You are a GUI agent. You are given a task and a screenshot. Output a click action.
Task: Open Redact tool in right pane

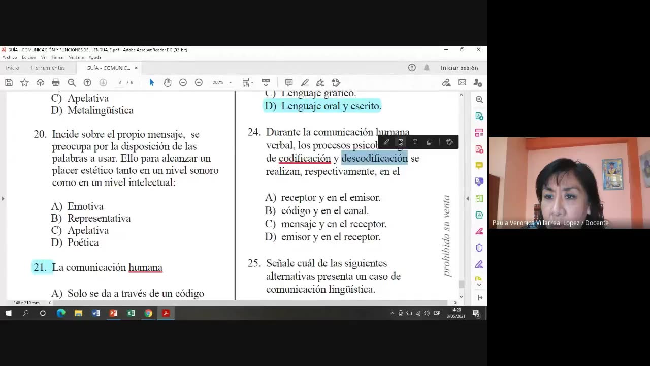pos(479,231)
